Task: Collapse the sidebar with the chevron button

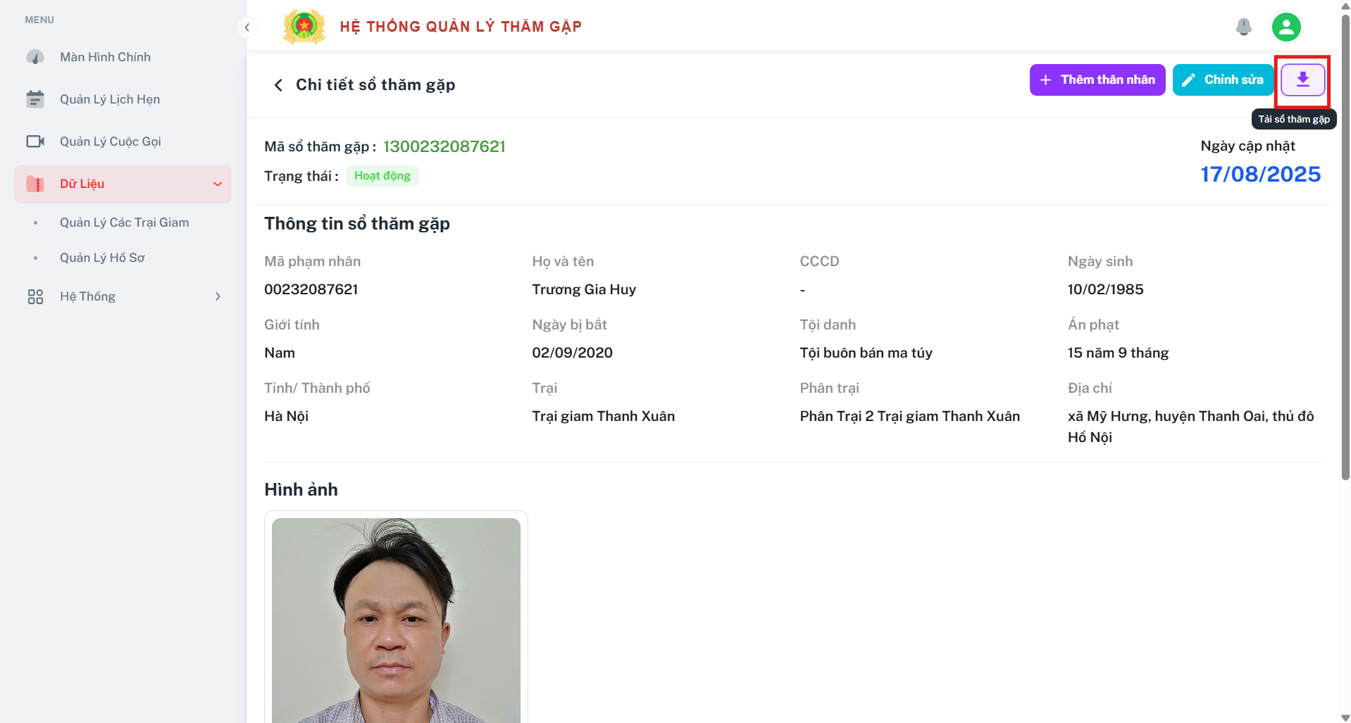Action: coord(247,27)
